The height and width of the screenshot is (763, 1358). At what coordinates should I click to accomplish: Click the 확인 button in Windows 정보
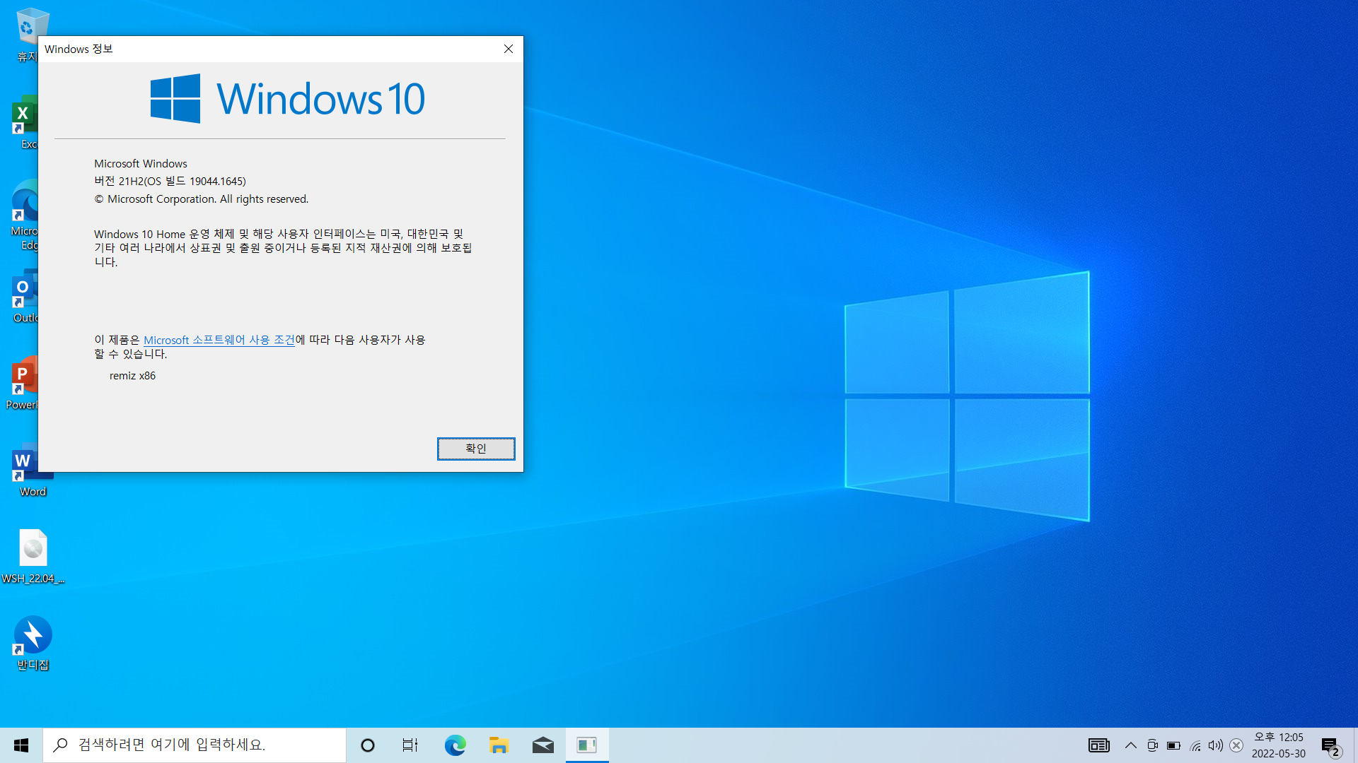[476, 449]
